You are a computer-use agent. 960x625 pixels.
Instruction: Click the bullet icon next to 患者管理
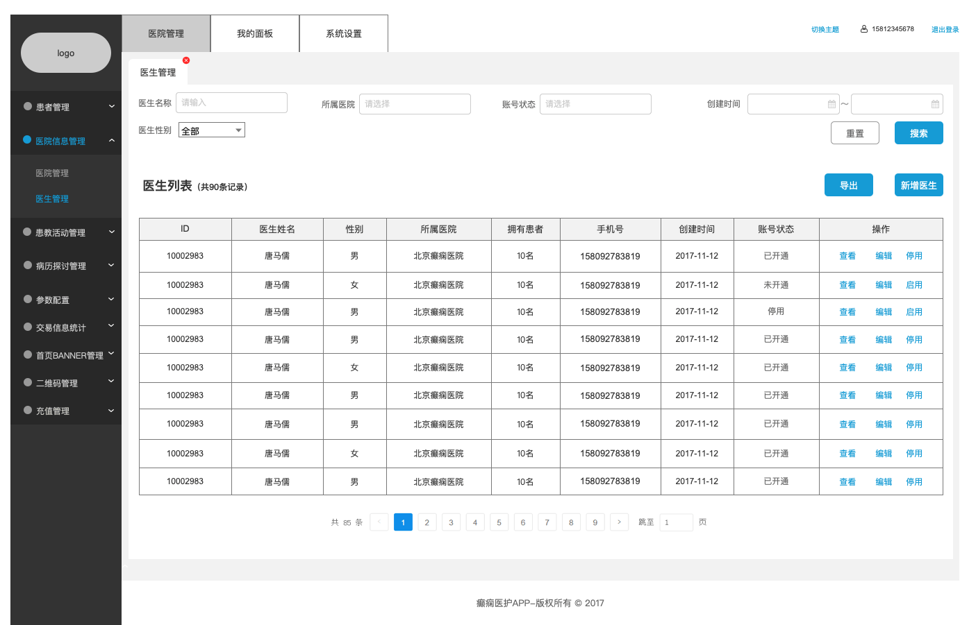pyautogui.click(x=28, y=106)
